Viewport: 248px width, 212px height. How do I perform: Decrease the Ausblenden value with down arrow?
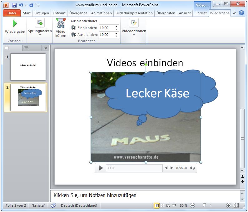[x=117, y=36]
